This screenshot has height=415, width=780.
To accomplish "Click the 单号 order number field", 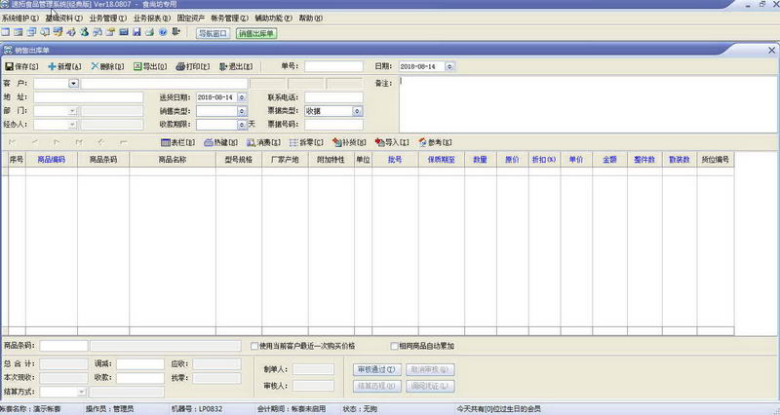I will coord(333,66).
